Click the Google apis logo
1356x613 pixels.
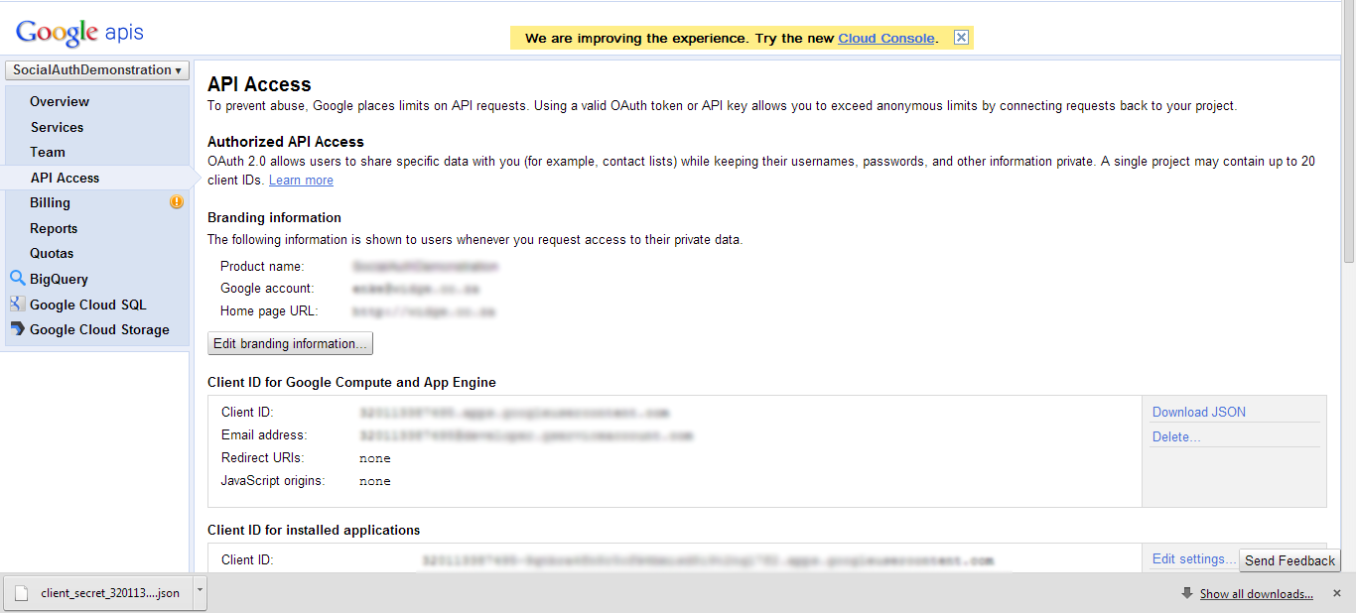[79, 33]
